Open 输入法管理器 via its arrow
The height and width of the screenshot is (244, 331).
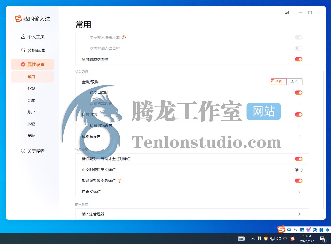pyautogui.click(x=299, y=214)
